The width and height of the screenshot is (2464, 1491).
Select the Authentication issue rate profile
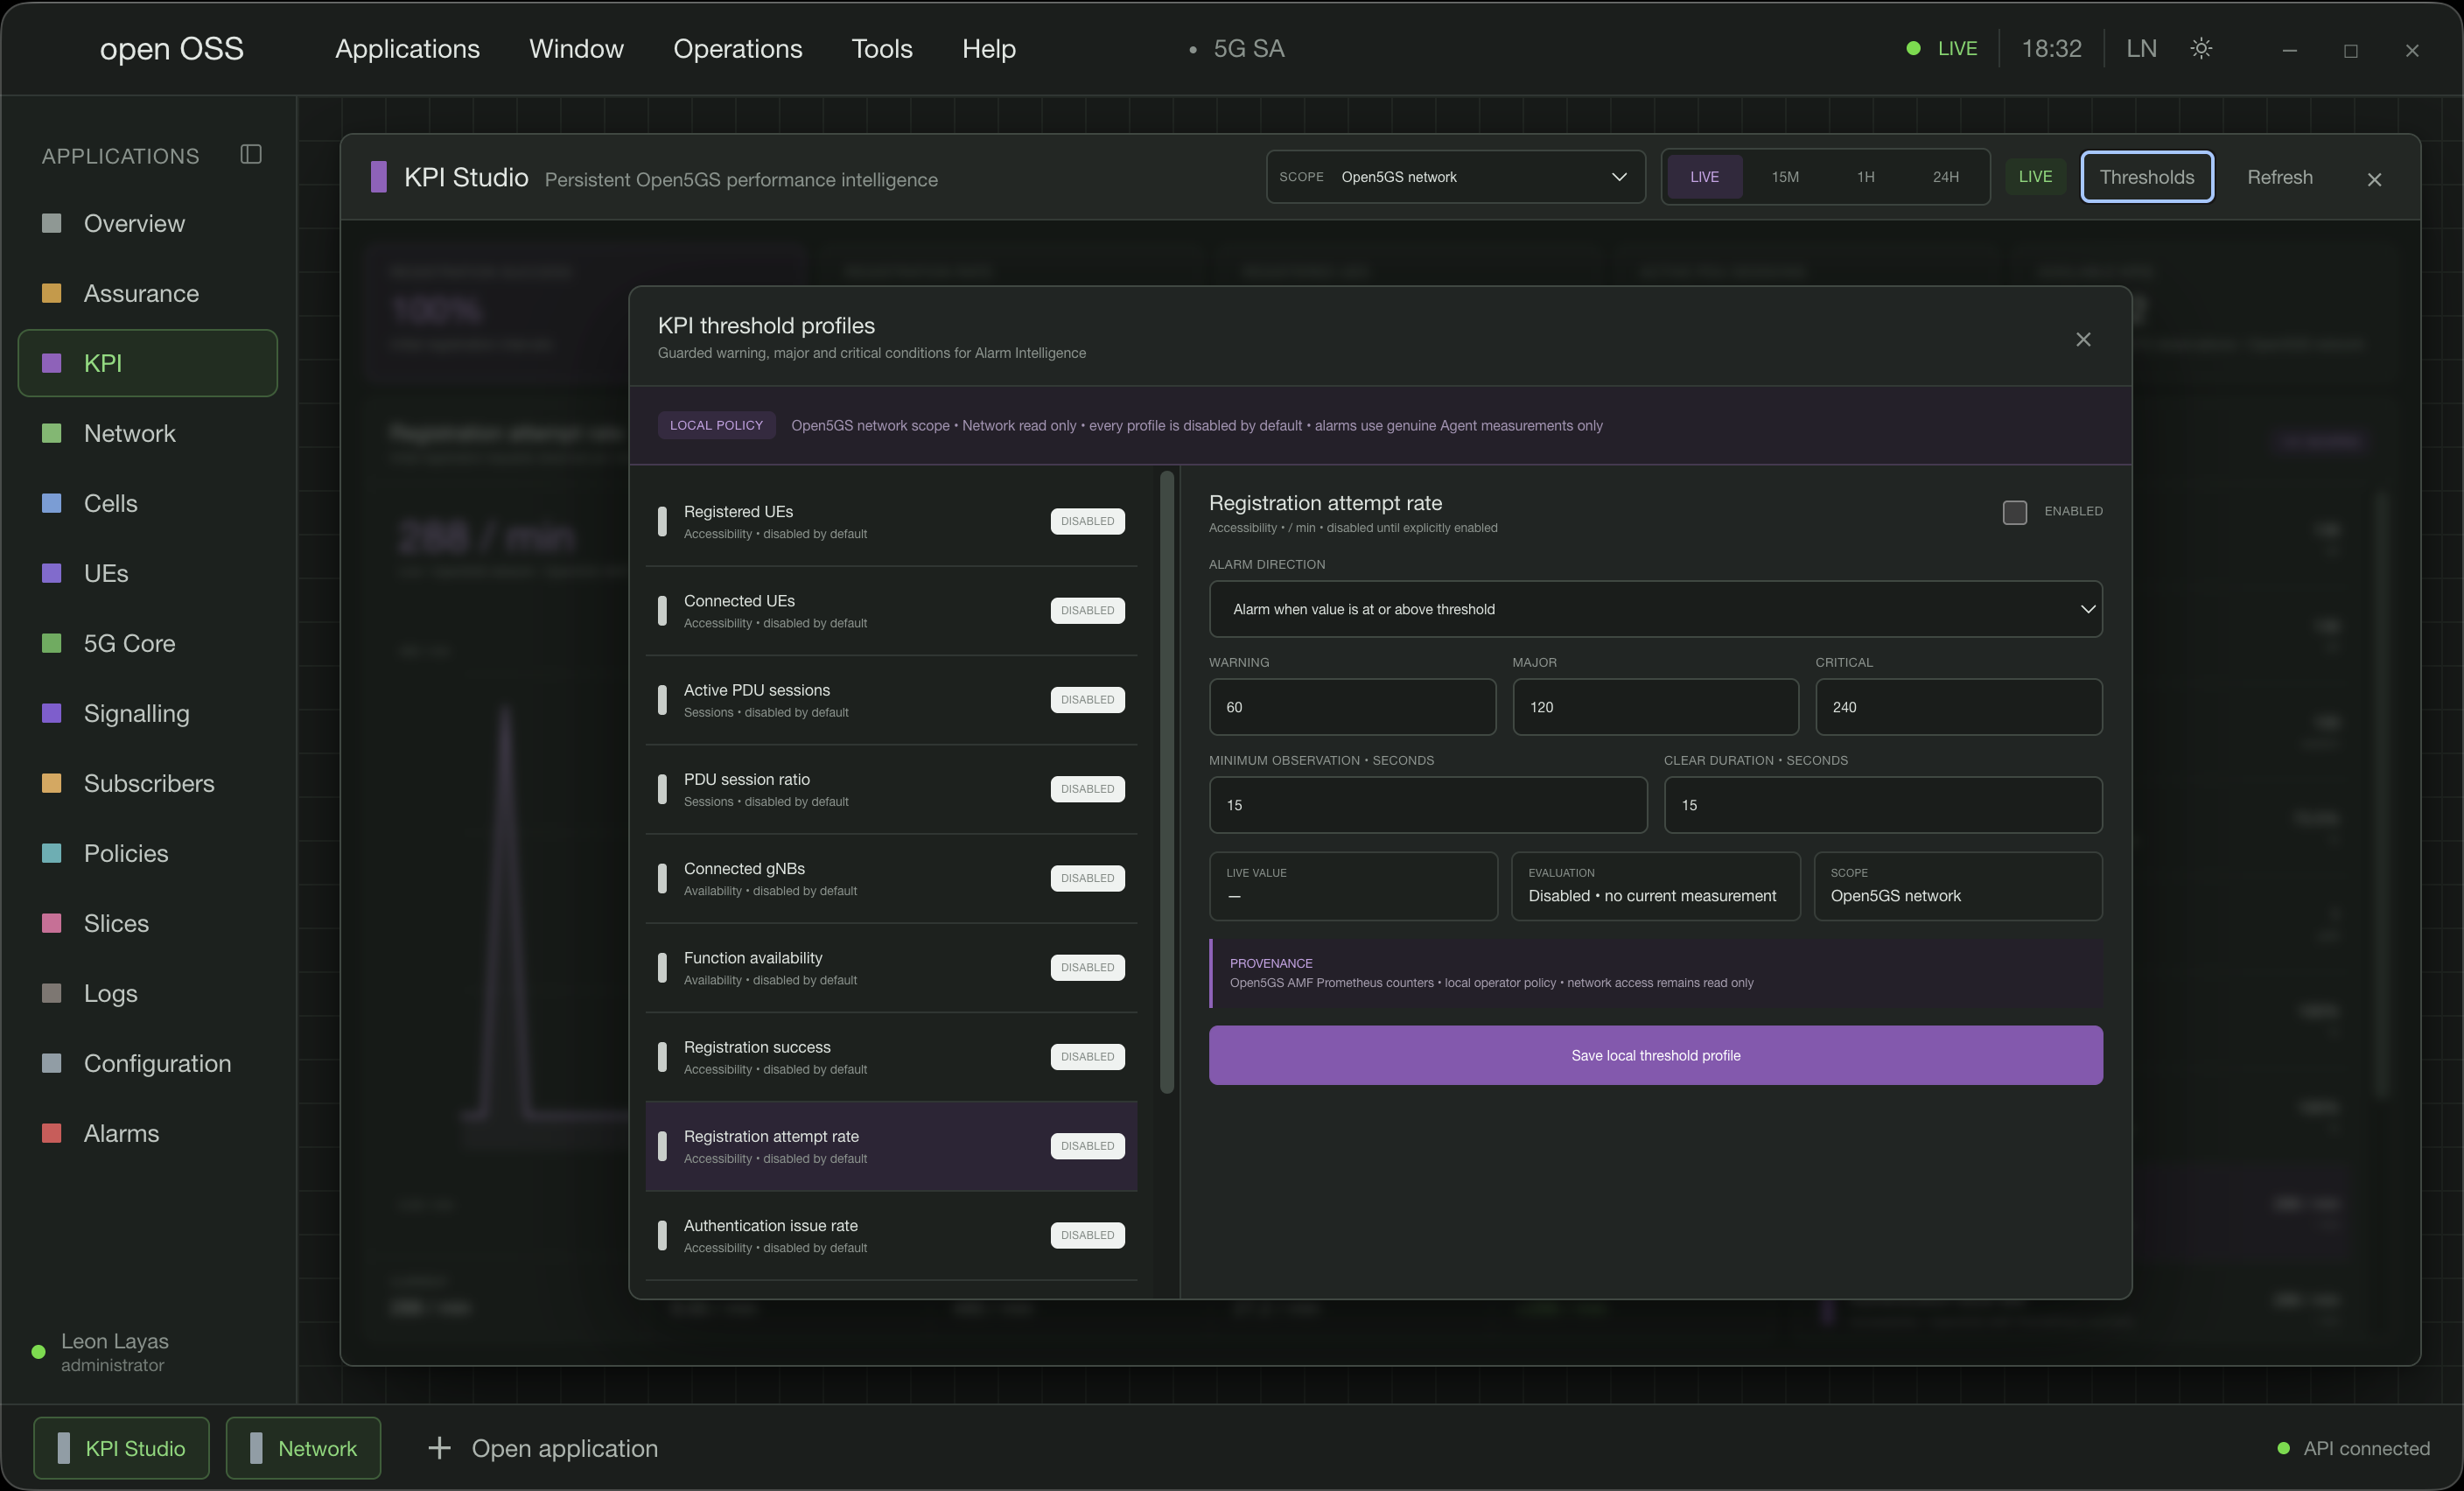coord(891,1235)
